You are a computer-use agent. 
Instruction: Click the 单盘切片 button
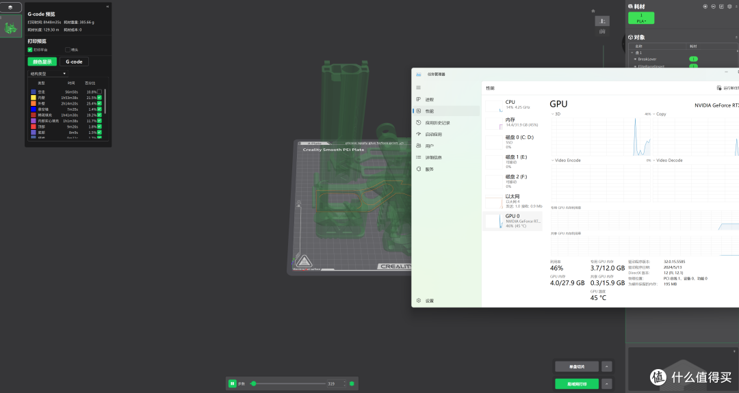pos(577,366)
